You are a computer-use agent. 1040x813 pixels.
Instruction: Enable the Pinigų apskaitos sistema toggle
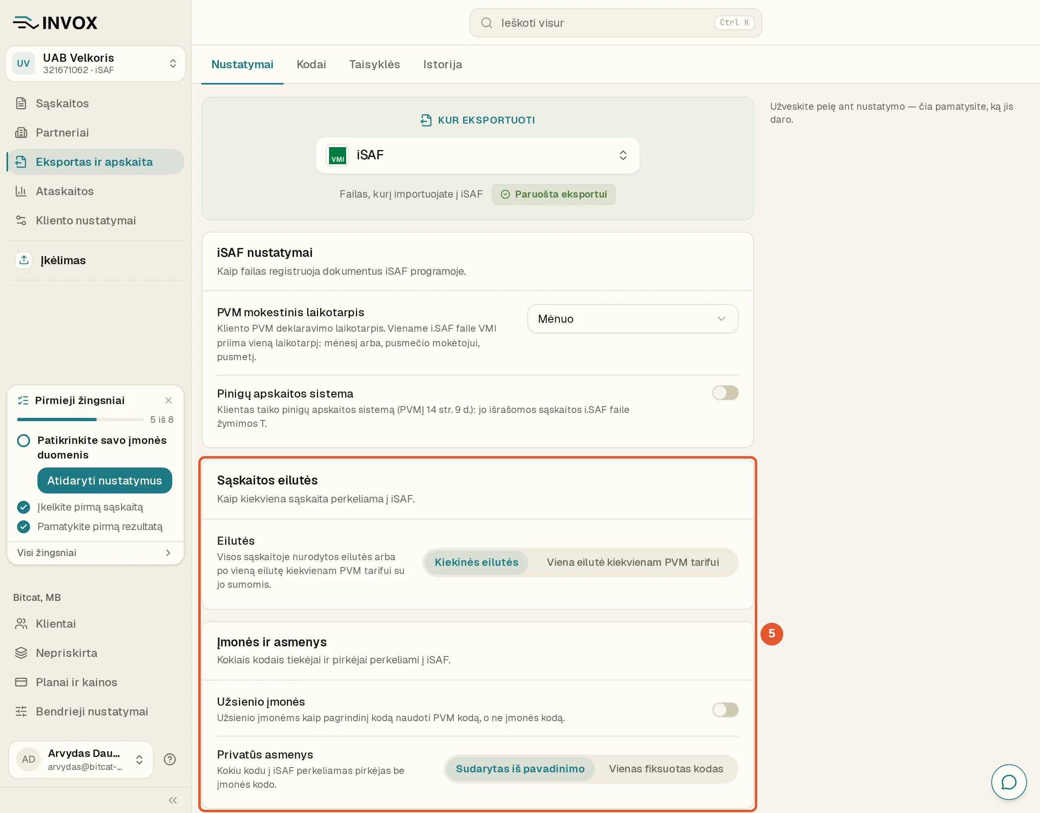click(725, 393)
